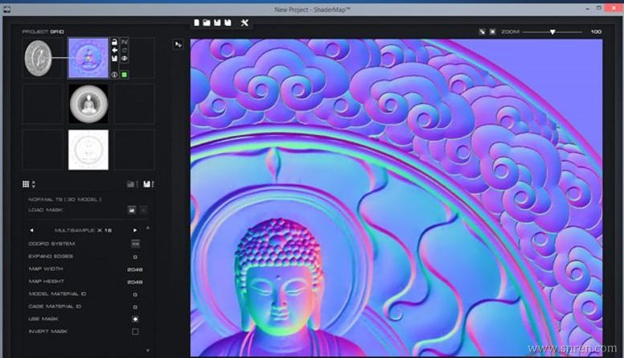
Task: Click the lock icon beside the normal map node
Action: pyautogui.click(x=114, y=42)
